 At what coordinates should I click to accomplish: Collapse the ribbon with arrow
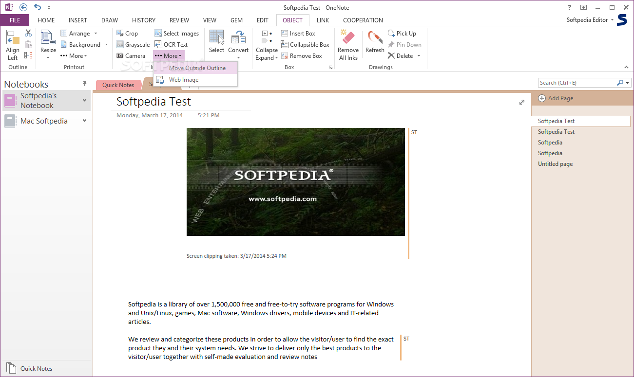pos(627,67)
